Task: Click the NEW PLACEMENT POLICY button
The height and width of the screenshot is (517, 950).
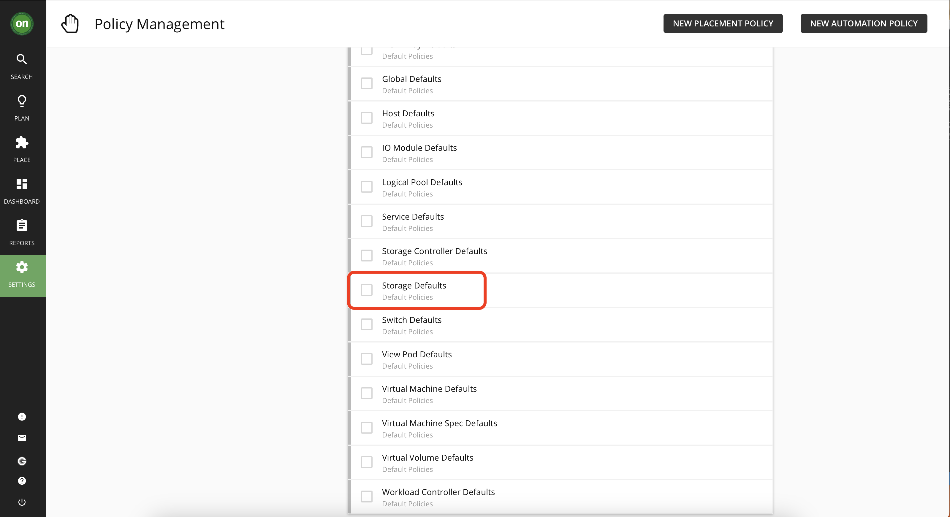Action: [x=723, y=23]
